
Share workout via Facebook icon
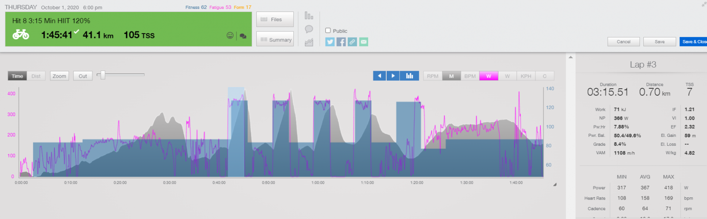[341, 42]
